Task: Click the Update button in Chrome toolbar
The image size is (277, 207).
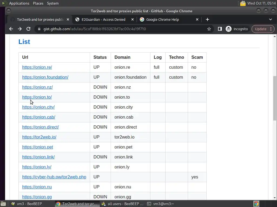Action: pos(260,29)
